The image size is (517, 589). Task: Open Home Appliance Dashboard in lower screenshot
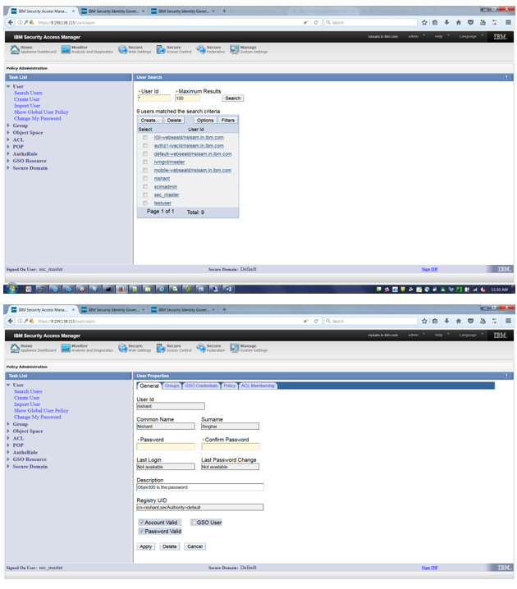click(x=34, y=348)
